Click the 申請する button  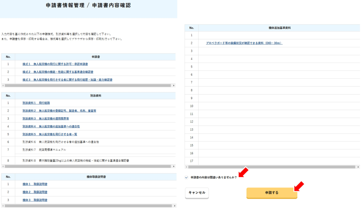(x=272, y=193)
